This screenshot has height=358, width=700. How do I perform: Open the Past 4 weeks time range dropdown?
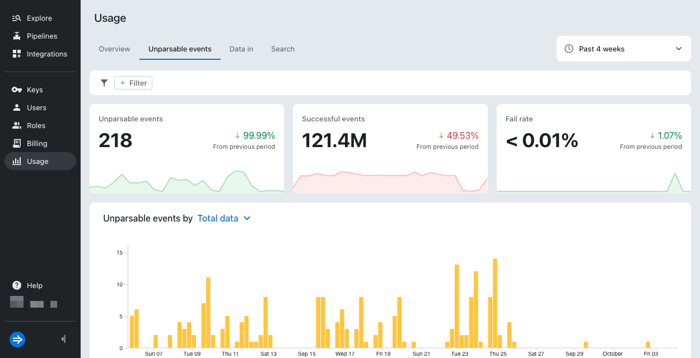tap(623, 49)
